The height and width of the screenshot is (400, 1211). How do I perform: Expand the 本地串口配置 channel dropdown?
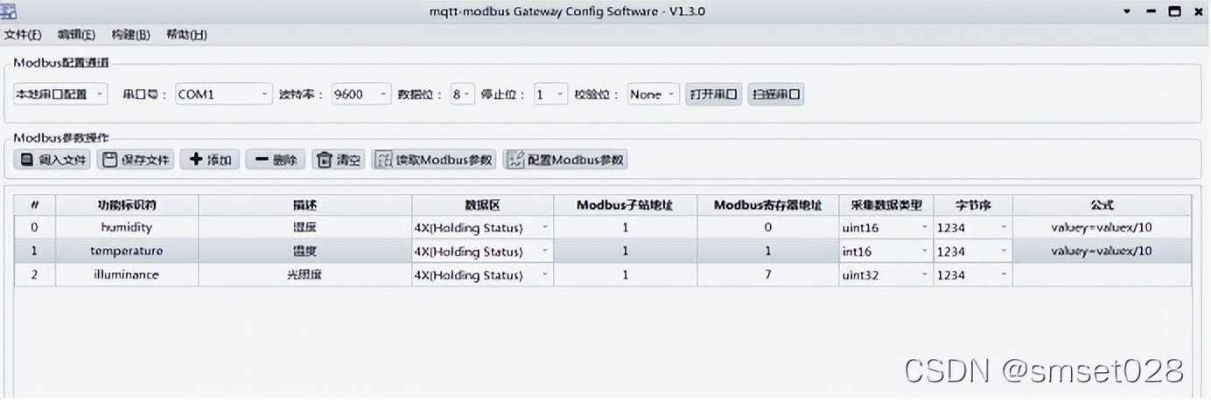pyautogui.click(x=60, y=94)
